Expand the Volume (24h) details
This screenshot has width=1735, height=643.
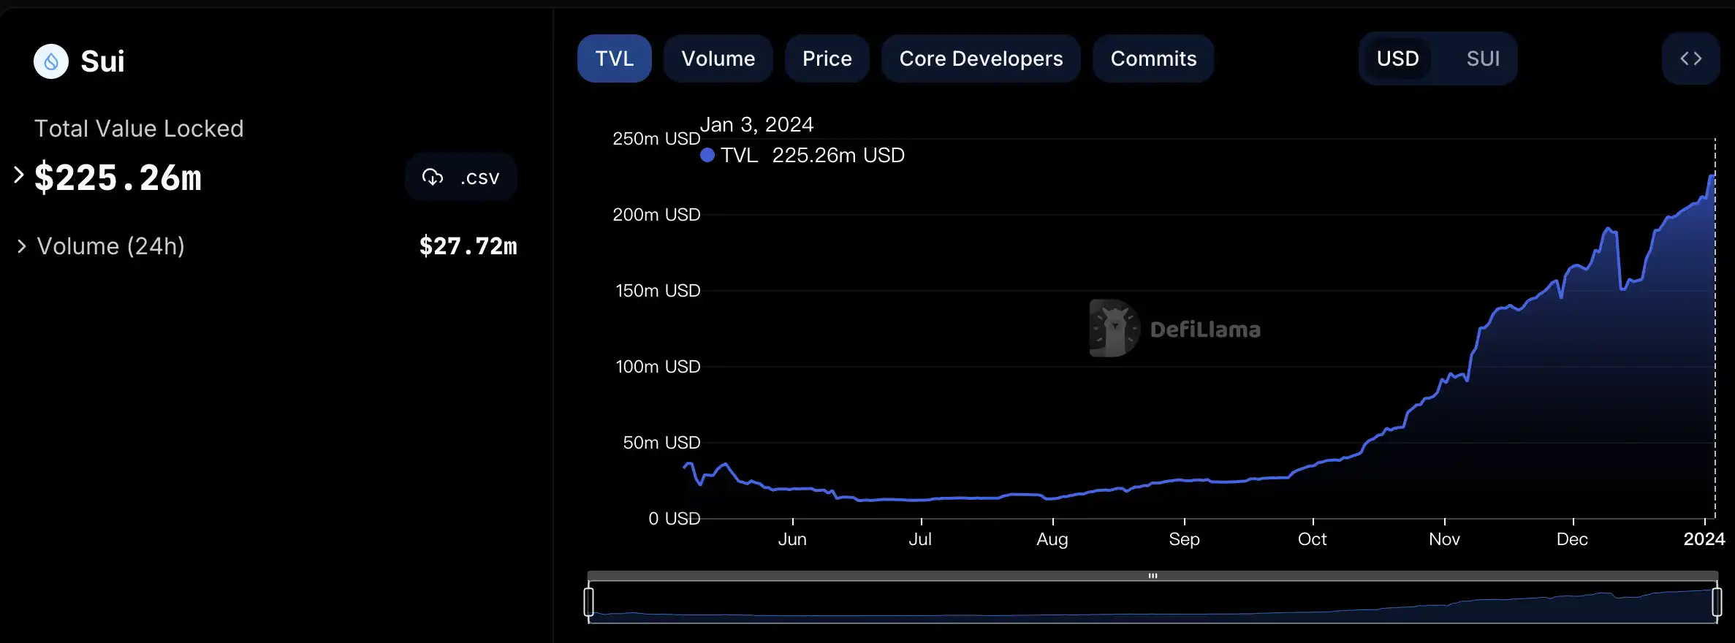click(22, 246)
